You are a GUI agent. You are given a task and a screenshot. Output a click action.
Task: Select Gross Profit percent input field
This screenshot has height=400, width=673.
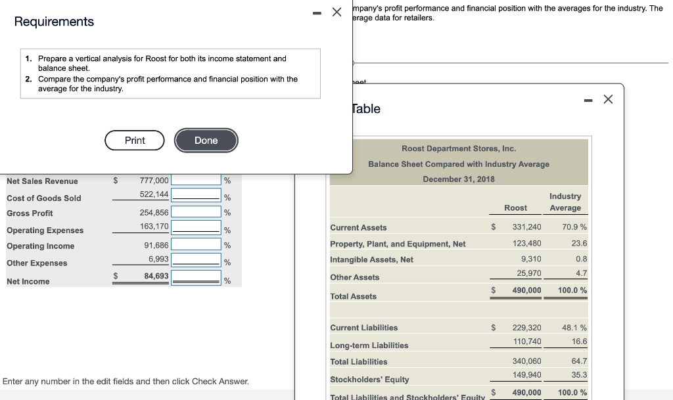196,211
